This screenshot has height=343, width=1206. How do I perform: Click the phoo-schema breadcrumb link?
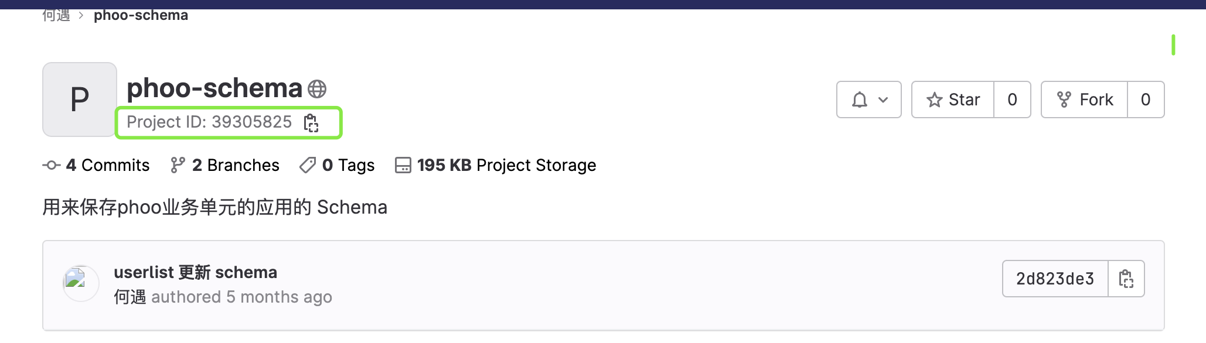[x=141, y=15]
